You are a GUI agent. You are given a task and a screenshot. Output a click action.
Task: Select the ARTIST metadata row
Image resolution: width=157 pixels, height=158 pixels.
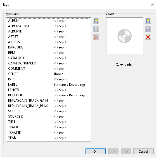(48, 37)
